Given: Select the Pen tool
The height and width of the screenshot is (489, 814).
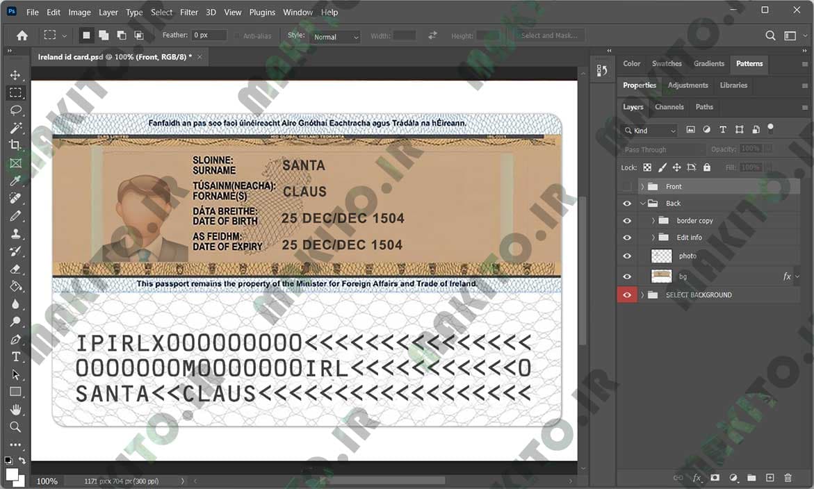Looking at the screenshot, I should 15,340.
